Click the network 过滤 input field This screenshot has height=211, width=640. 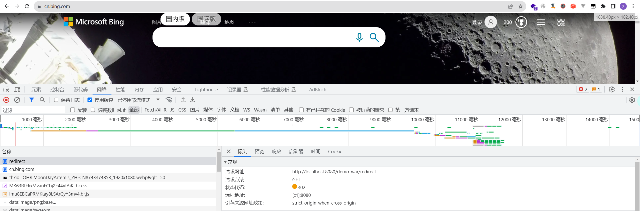[x=33, y=110]
